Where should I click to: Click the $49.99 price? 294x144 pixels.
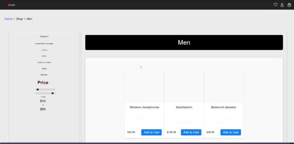[210, 132]
